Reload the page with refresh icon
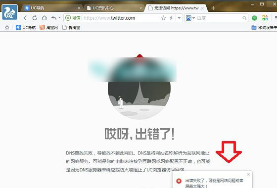 (35, 18)
